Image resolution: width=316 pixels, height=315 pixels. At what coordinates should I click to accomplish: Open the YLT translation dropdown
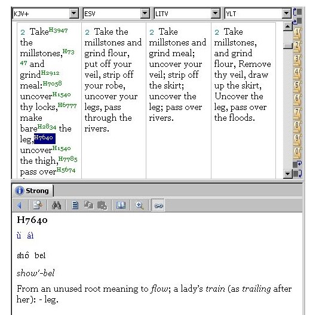pyautogui.click(x=286, y=14)
